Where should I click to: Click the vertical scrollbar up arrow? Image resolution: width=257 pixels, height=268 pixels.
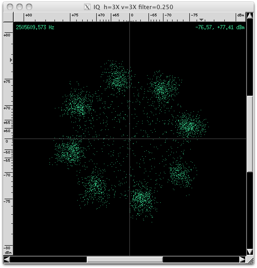(250, 15)
